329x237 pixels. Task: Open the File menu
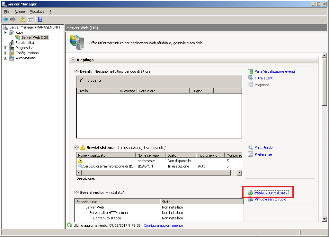pyautogui.click(x=7, y=12)
